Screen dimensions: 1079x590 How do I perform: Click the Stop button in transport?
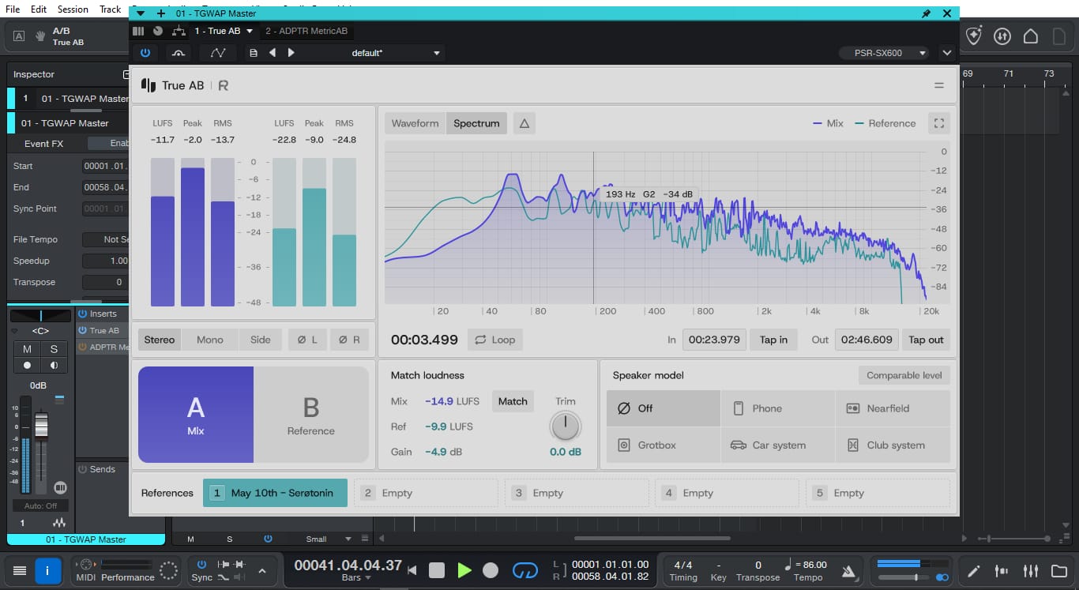pos(437,570)
